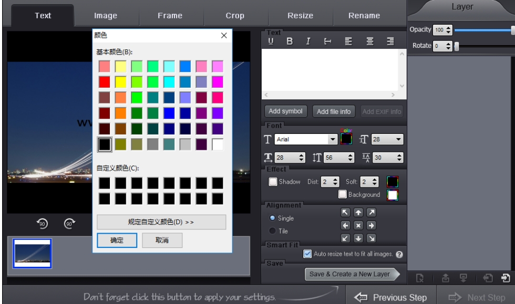515x304 pixels.
Task: Enable the Shadow effect checkbox
Action: tap(273, 182)
